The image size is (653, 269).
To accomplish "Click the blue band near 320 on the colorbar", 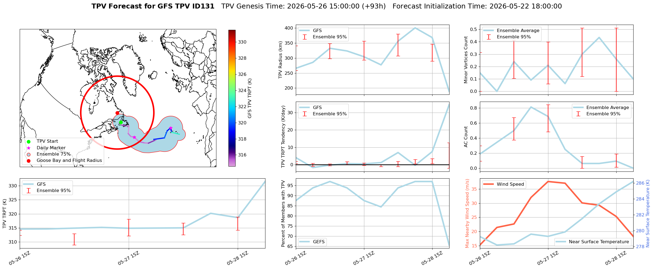I will pyautogui.click(x=232, y=123).
